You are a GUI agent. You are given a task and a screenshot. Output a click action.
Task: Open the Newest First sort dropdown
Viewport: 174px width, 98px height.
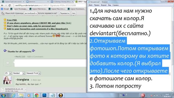(33, 73)
